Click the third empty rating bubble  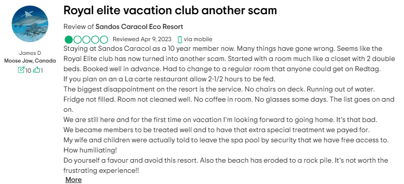pyautogui.click(x=86, y=40)
